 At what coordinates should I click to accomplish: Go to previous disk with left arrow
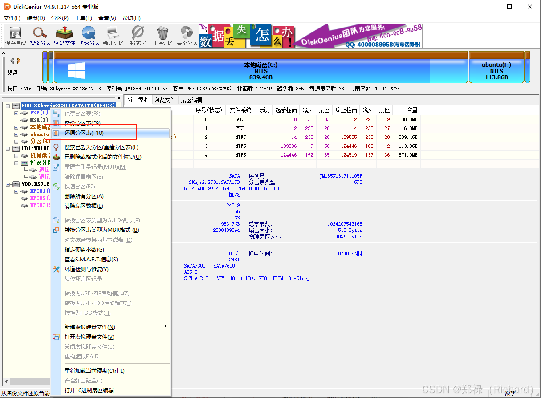coord(12,61)
